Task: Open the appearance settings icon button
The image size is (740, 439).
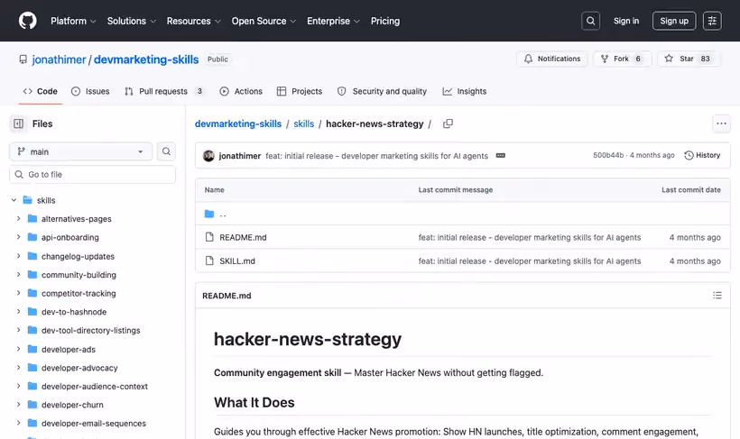Action: (x=712, y=21)
